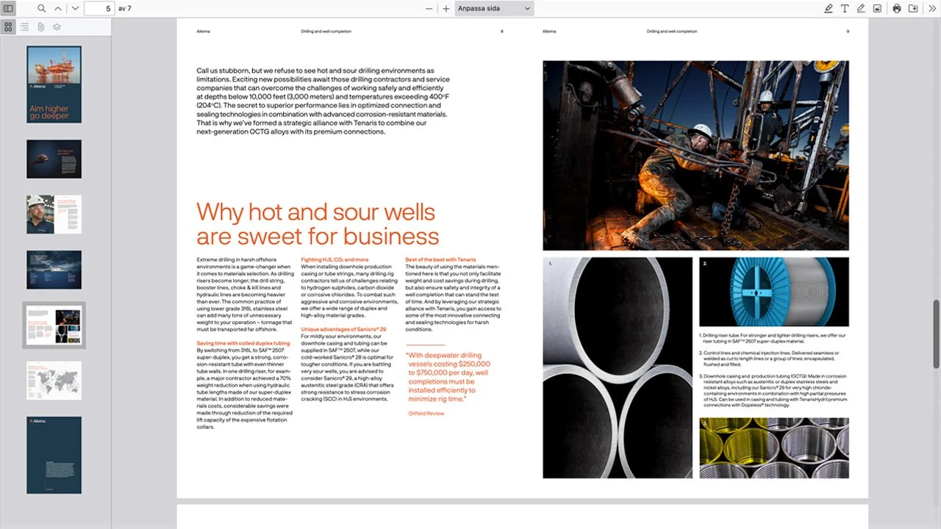
Task: Click the 'Call us stubborn' intro paragraph
Action: click(323, 101)
